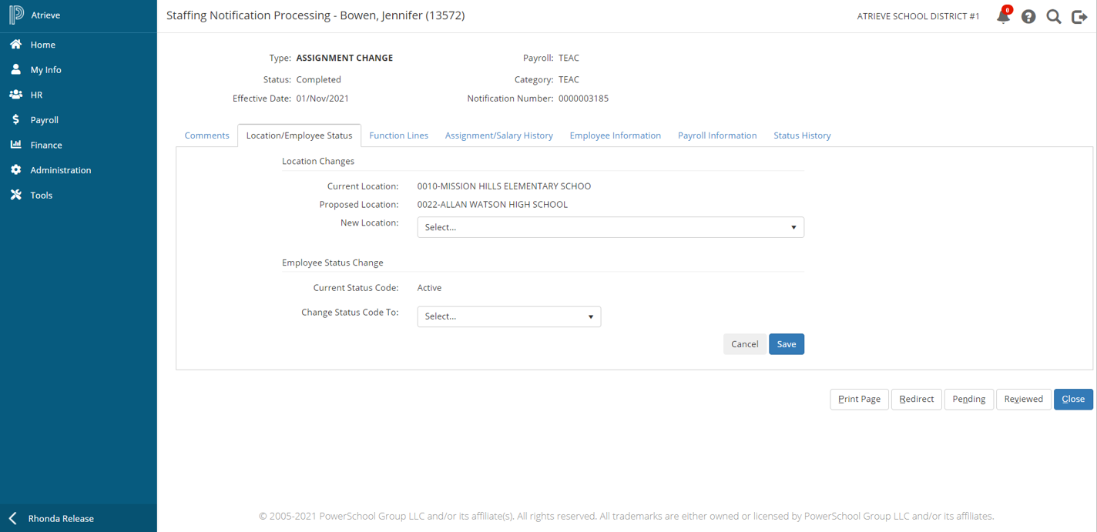Open the Payroll dollar sign icon
Screen dimensions: 1097x532
15,119
